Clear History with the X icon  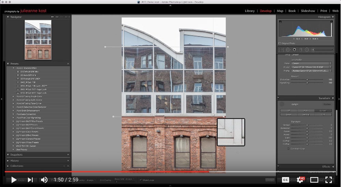(x=68, y=161)
